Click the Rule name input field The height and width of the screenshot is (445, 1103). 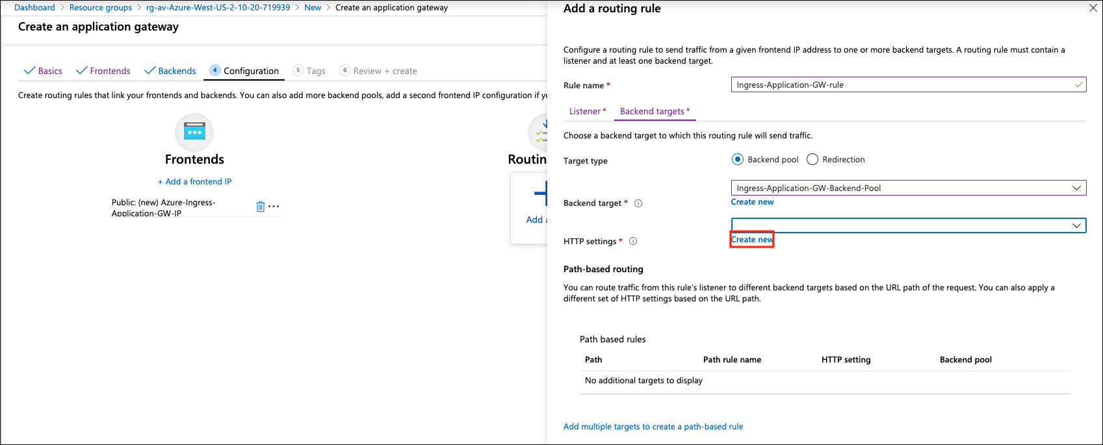(909, 84)
